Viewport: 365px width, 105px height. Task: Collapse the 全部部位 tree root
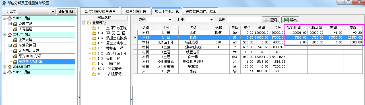[84, 23]
